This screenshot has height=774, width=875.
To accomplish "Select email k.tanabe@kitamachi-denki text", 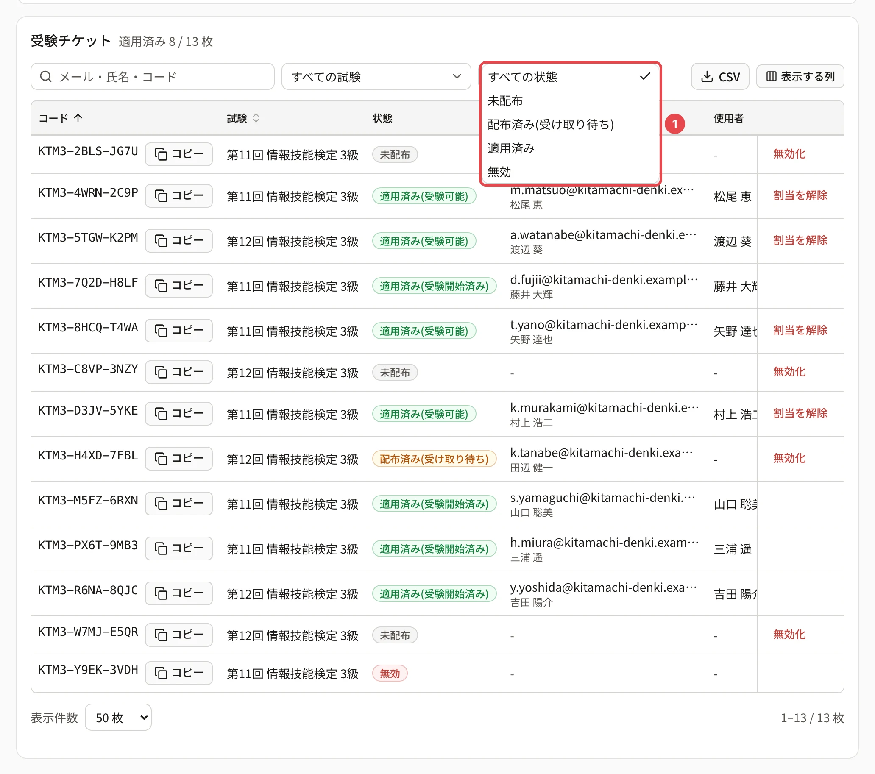I will pyautogui.click(x=601, y=453).
